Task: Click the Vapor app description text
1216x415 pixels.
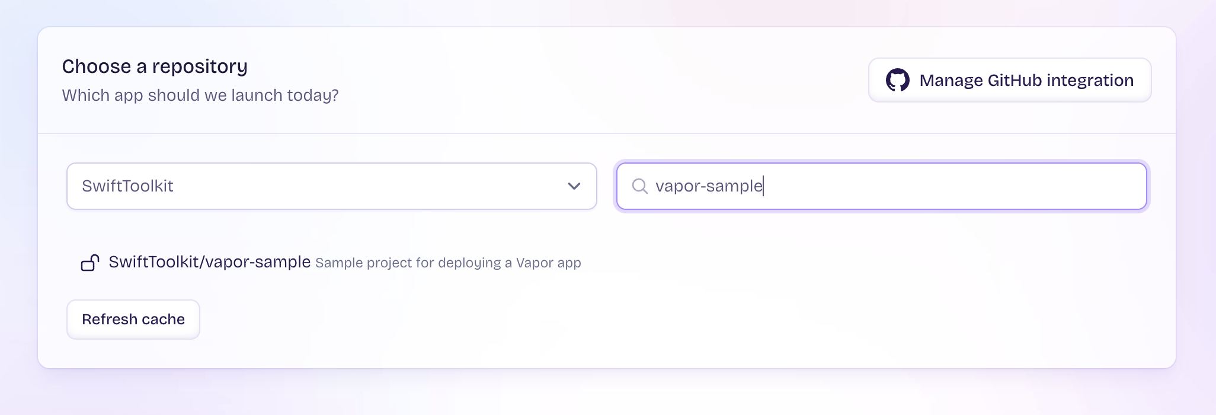Action: [447, 263]
